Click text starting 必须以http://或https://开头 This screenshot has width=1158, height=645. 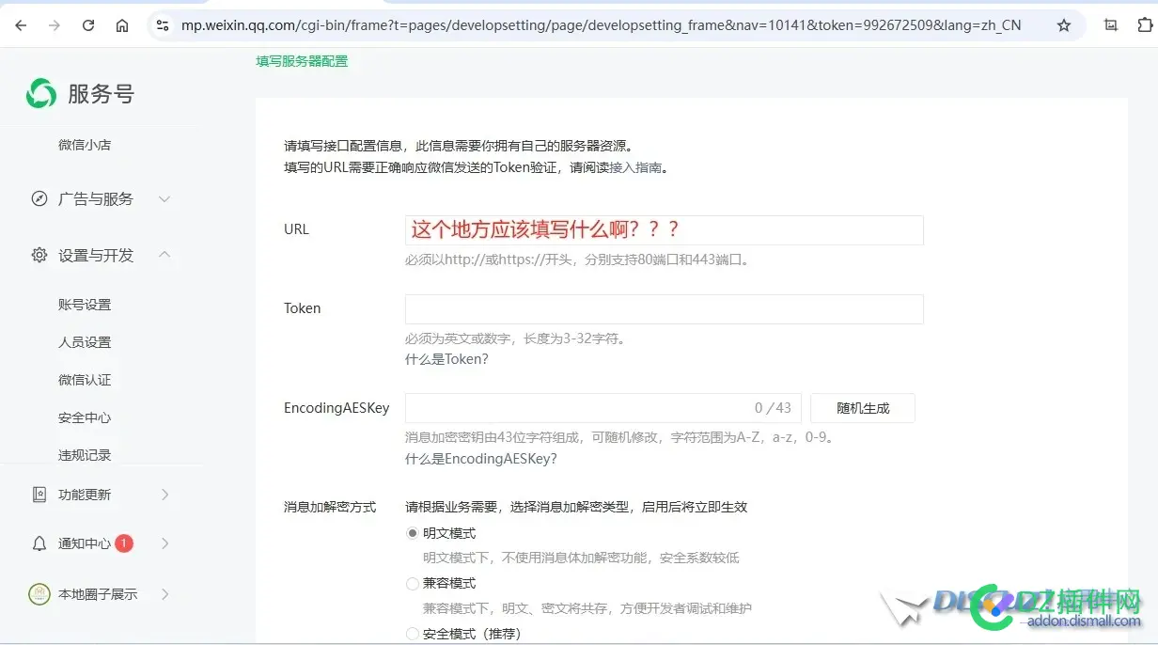point(579,260)
